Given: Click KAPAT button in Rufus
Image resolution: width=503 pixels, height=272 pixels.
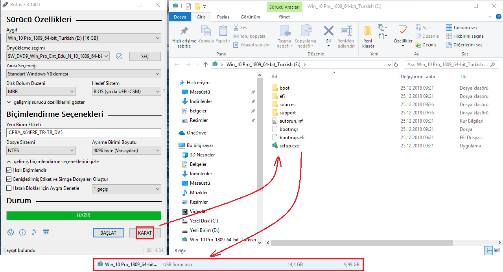Looking at the screenshot, I should click(x=145, y=233).
